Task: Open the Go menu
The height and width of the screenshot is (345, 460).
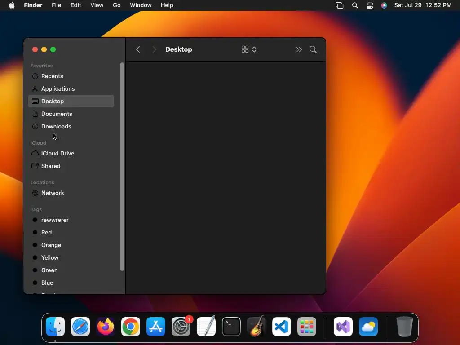Action: tap(117, 5)
